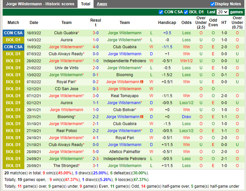The height and width of the screenshot is (191, 246).
Task: Click the 4-0 result on 11/03/22
Action: coord(96,47)
